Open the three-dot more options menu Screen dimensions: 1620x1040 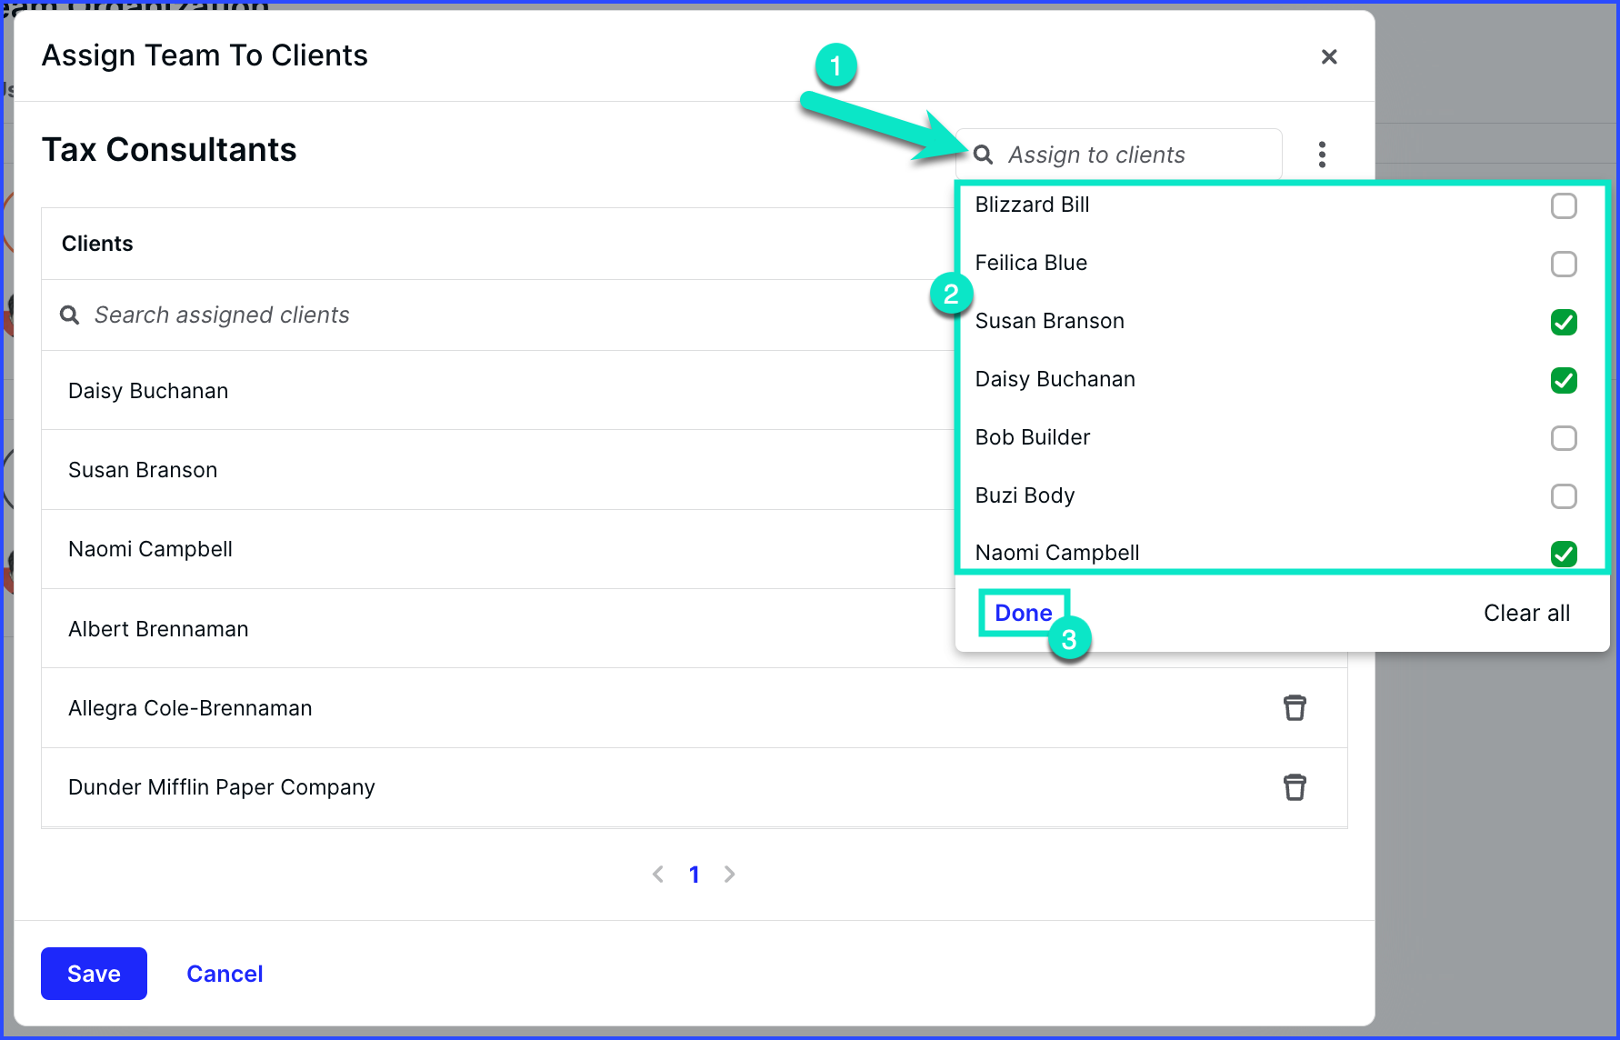click(x=1322, y=155)
